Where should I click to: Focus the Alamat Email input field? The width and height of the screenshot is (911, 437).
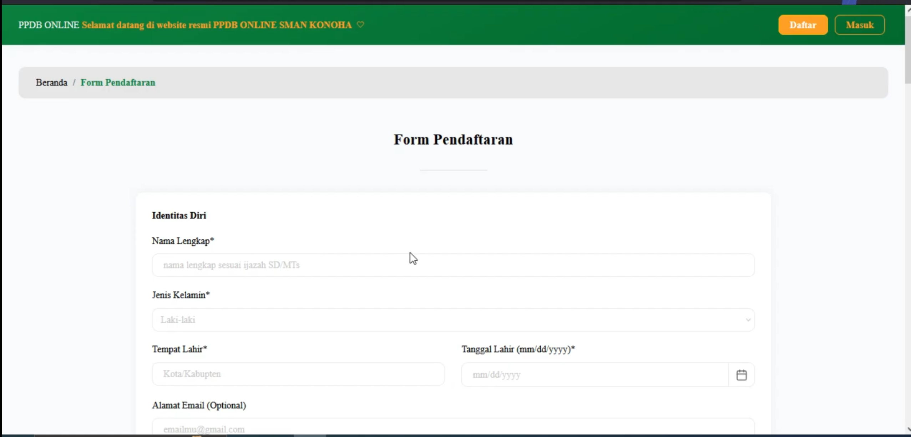[453, 426]
